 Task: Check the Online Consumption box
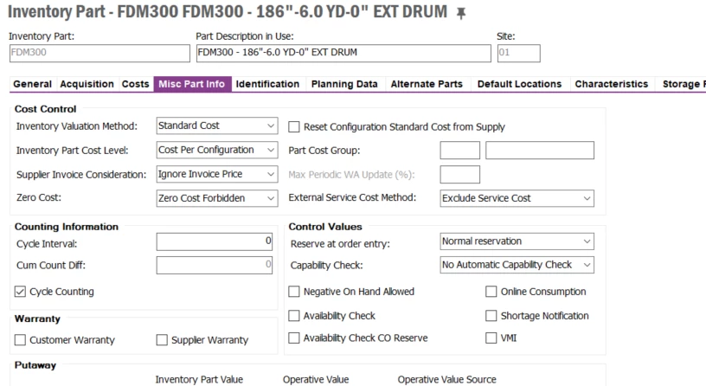pos(491,292)
